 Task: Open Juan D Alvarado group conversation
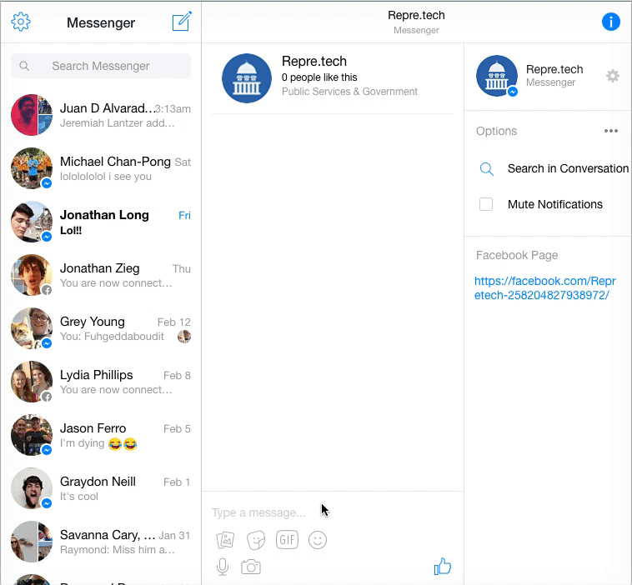[101, 115]
